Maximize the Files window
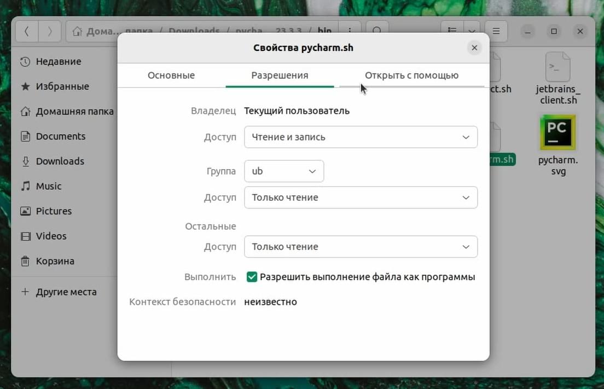Image resolution: width=604 pixels, height=389 pixels. click(x=554, y=31)
